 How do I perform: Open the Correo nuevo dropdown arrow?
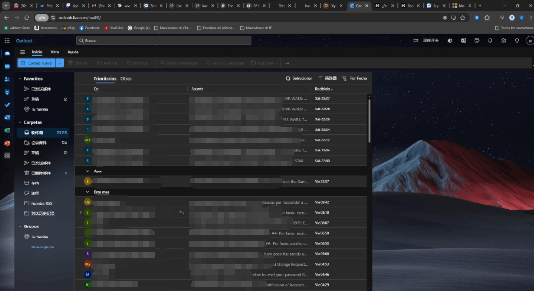coord(60,63)
